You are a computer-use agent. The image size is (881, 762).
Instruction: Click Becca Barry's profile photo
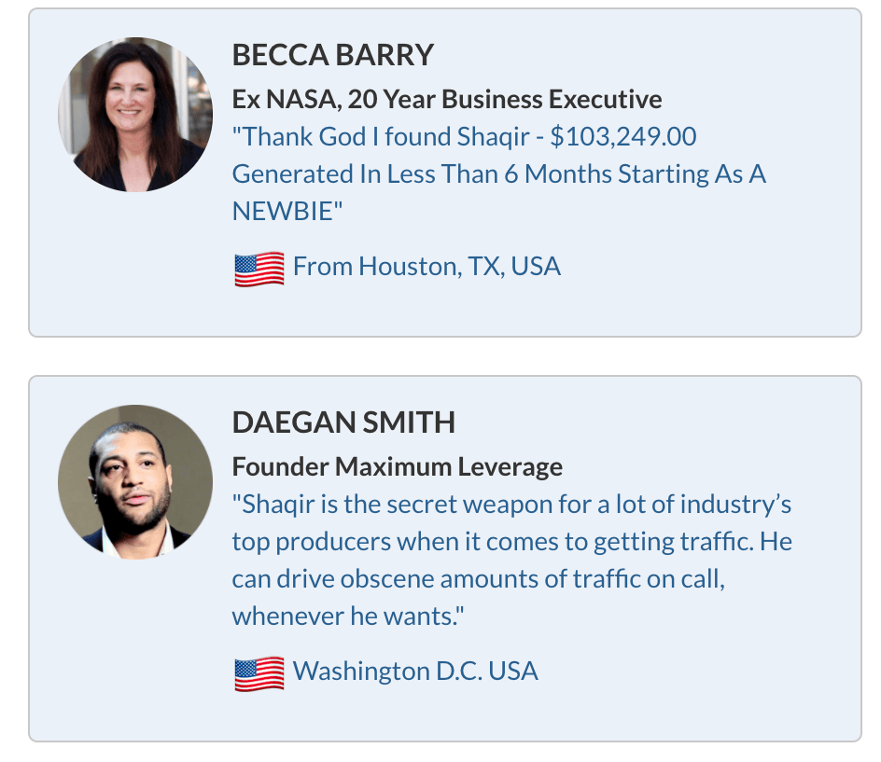point(135,115)
